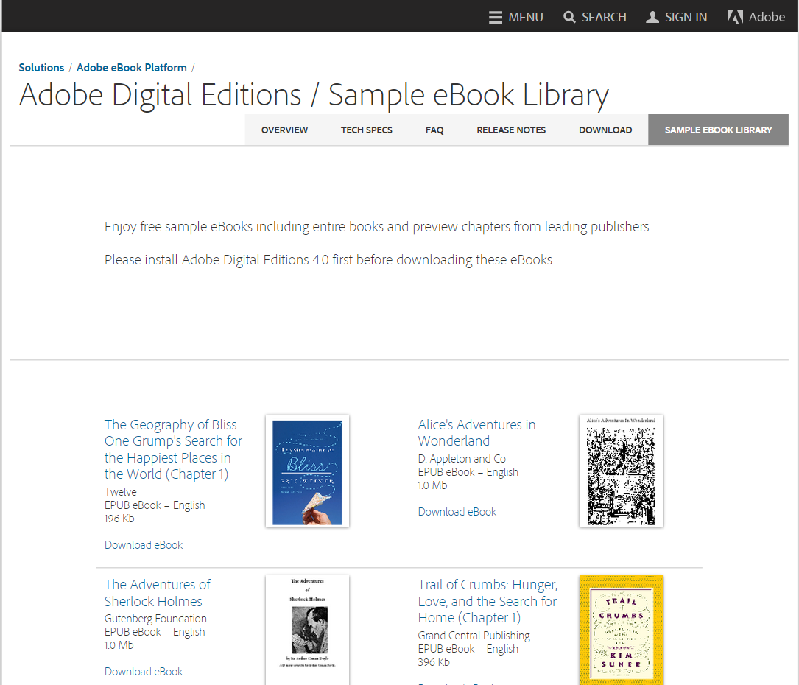Viewport: 799px width, 685px height.
Task: Open the hamburger MENU icon
Action: (x=496, y=16)
